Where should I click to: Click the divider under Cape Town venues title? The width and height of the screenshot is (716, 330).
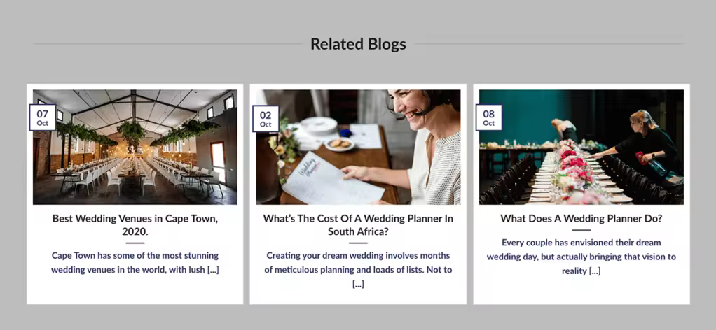(x=135, y=243)
